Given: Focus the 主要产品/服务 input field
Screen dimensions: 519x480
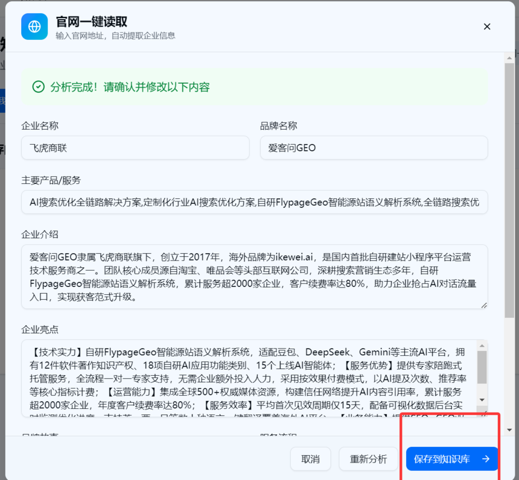Looking at the screenshot, I should point(255,202).
